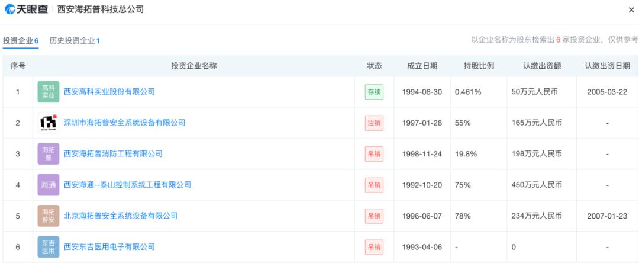Click 深圳市海拓普 company logo thumbnail
The image size is (639, 263).
point(49,123)
